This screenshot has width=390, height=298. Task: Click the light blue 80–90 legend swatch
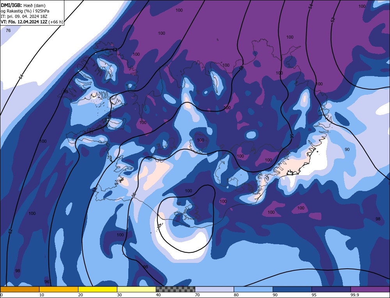[253, 289]
